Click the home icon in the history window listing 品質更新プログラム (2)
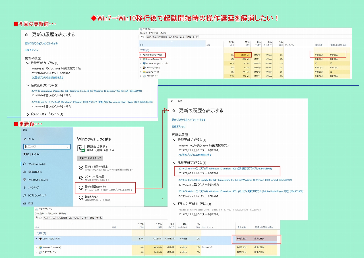 coord(26,35)
